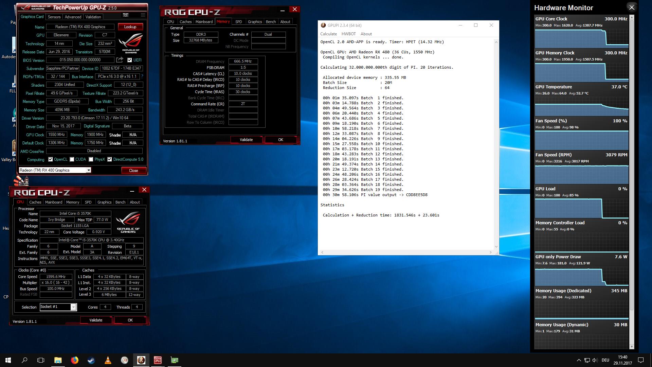Open Windows search from taskbar

tap(24, 360)
